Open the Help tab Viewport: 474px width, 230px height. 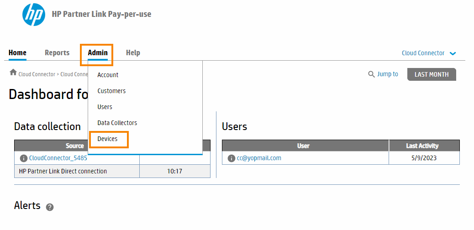133,53
